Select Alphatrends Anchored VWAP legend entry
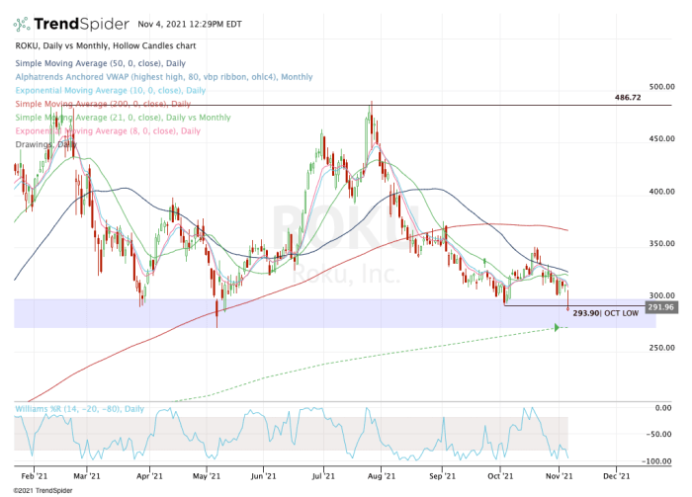 click(x=164, y=77)
